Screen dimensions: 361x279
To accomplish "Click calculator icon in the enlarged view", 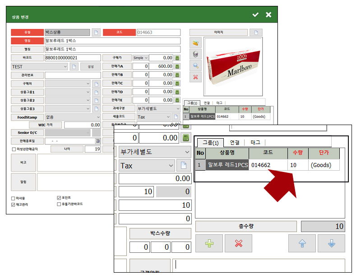I will tap(186, 138).
